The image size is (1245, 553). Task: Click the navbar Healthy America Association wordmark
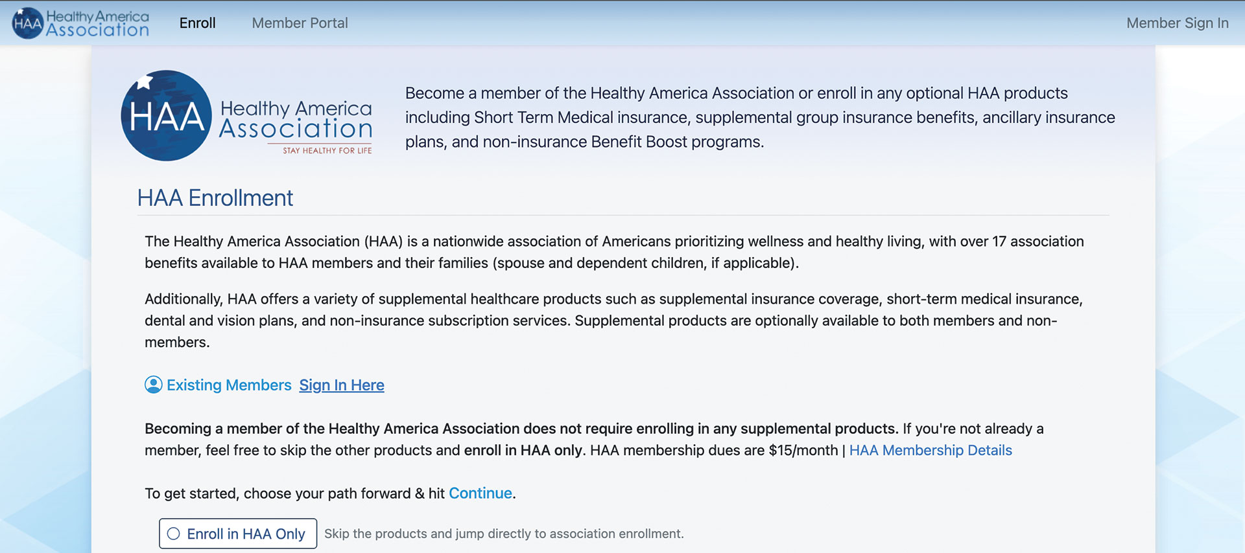point(97,23)
